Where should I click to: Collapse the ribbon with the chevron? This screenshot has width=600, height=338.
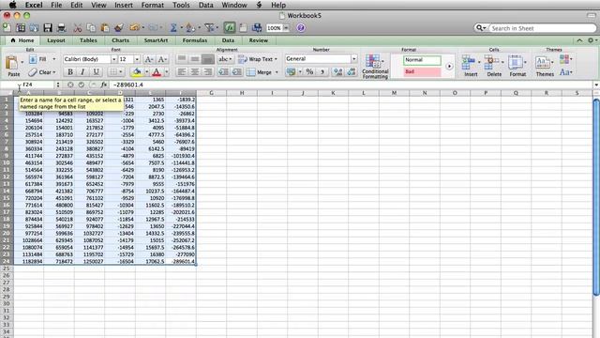point(579,40)
